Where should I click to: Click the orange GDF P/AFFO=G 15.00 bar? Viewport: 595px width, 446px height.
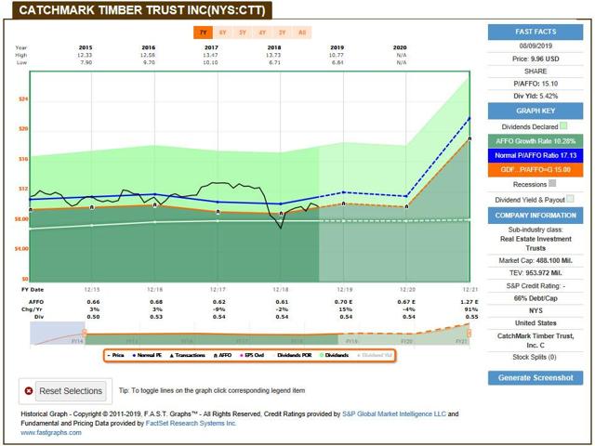535,170
